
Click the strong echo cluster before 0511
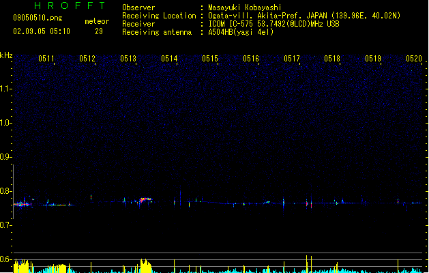[22, 203]
